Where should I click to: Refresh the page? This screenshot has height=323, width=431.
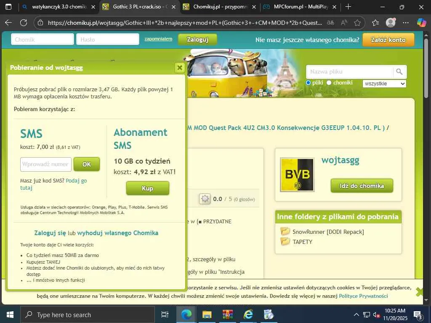(x=24, y=23)
